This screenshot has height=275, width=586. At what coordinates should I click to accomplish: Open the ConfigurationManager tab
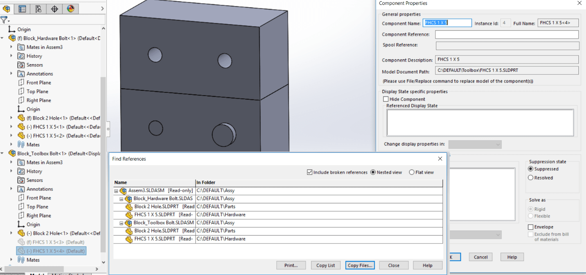pyautogui.click(x=38, y=9)
